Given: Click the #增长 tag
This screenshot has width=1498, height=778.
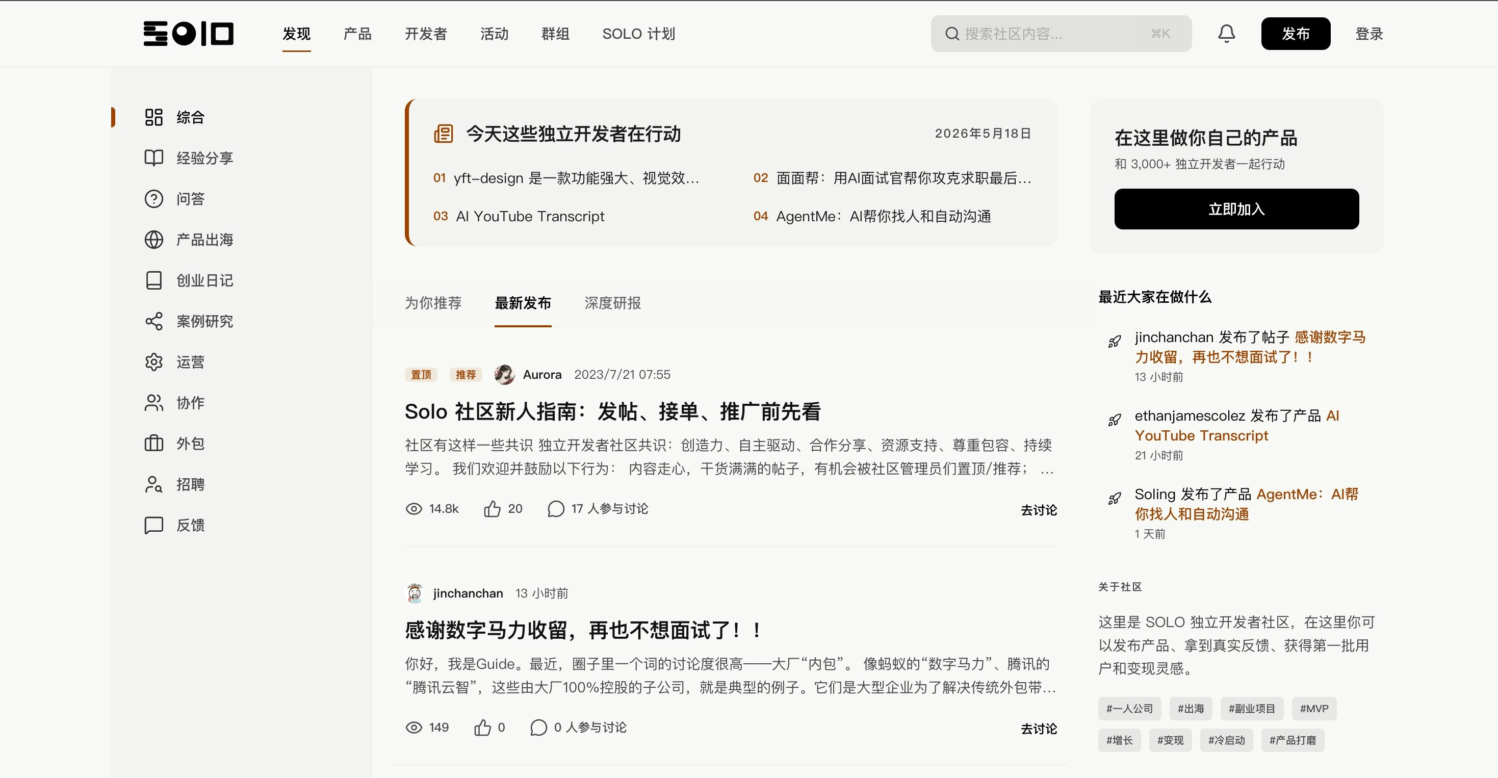Looking at the screenshot, I should pyautogui.click(x=1120, y=740).
